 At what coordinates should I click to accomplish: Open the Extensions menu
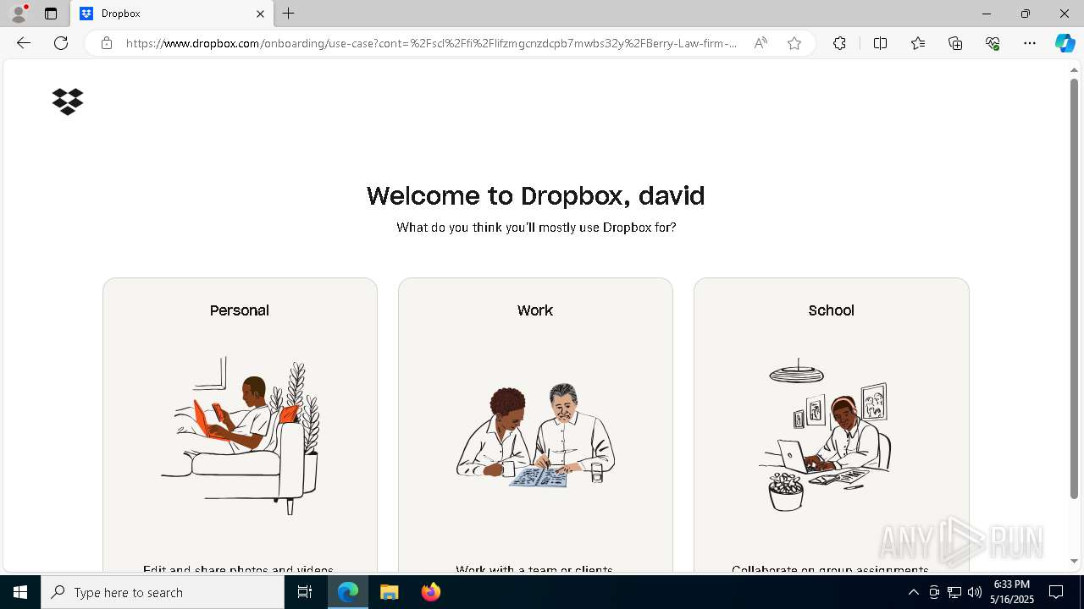pos(839,43)
